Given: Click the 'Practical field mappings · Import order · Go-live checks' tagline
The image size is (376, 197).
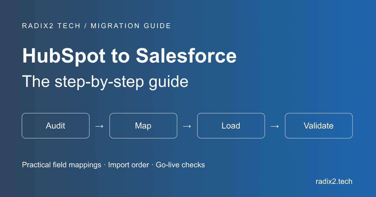Looking at the screenshot, I should tap(113, 165).
